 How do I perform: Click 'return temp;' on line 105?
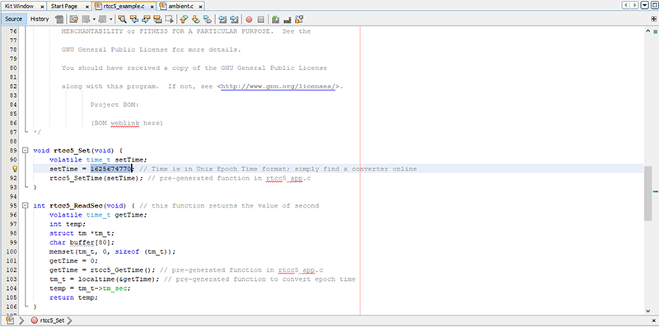pos(73,297)
